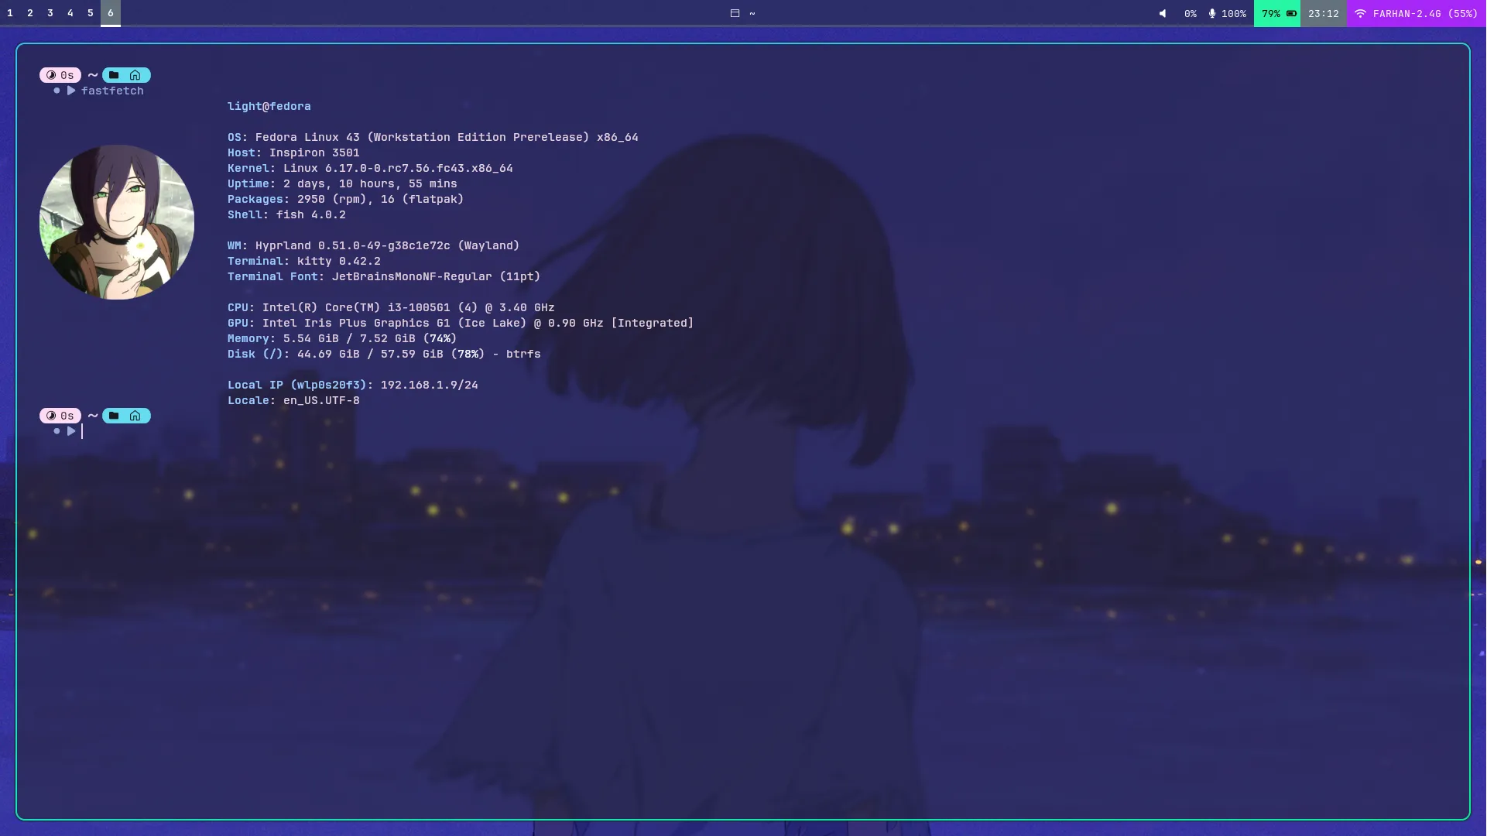The width and height of the screenshot is (1487, 836).
Task: Click the window icon in bar center
Action: click(735, 13)
